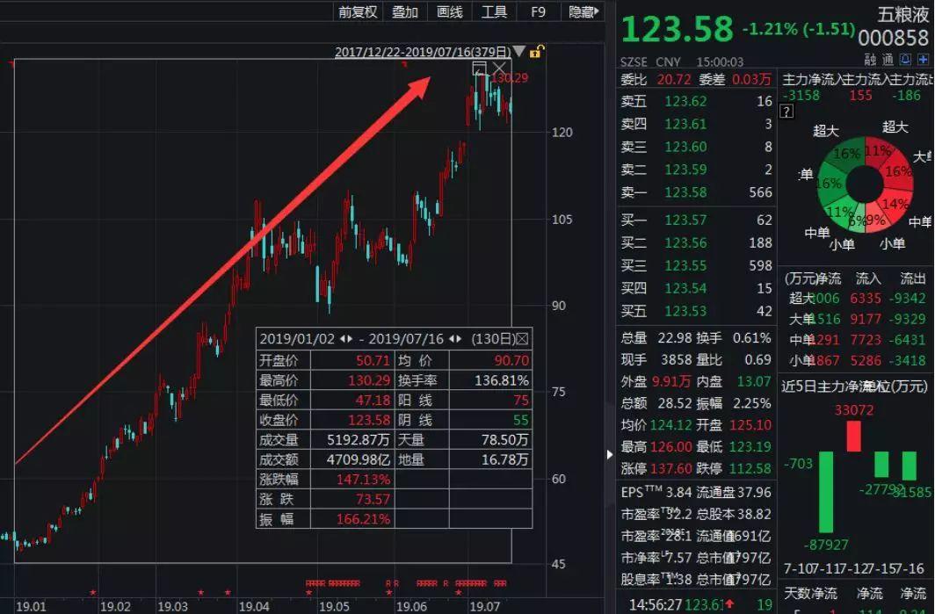
Task: Click the red star marker below 19.04
Action: coord(309,592)
